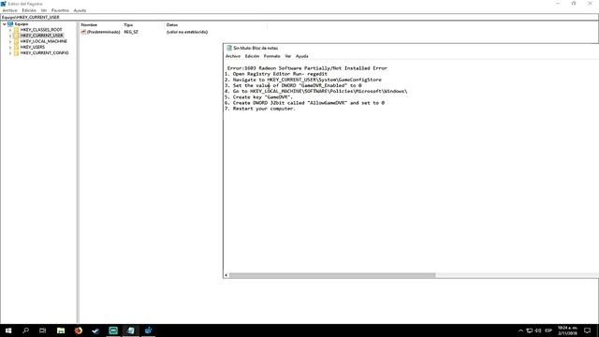Click the (valor no establecido) data cell

click(187, 32)
